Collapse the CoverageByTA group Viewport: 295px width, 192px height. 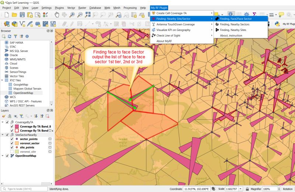(x=3, y=122)
